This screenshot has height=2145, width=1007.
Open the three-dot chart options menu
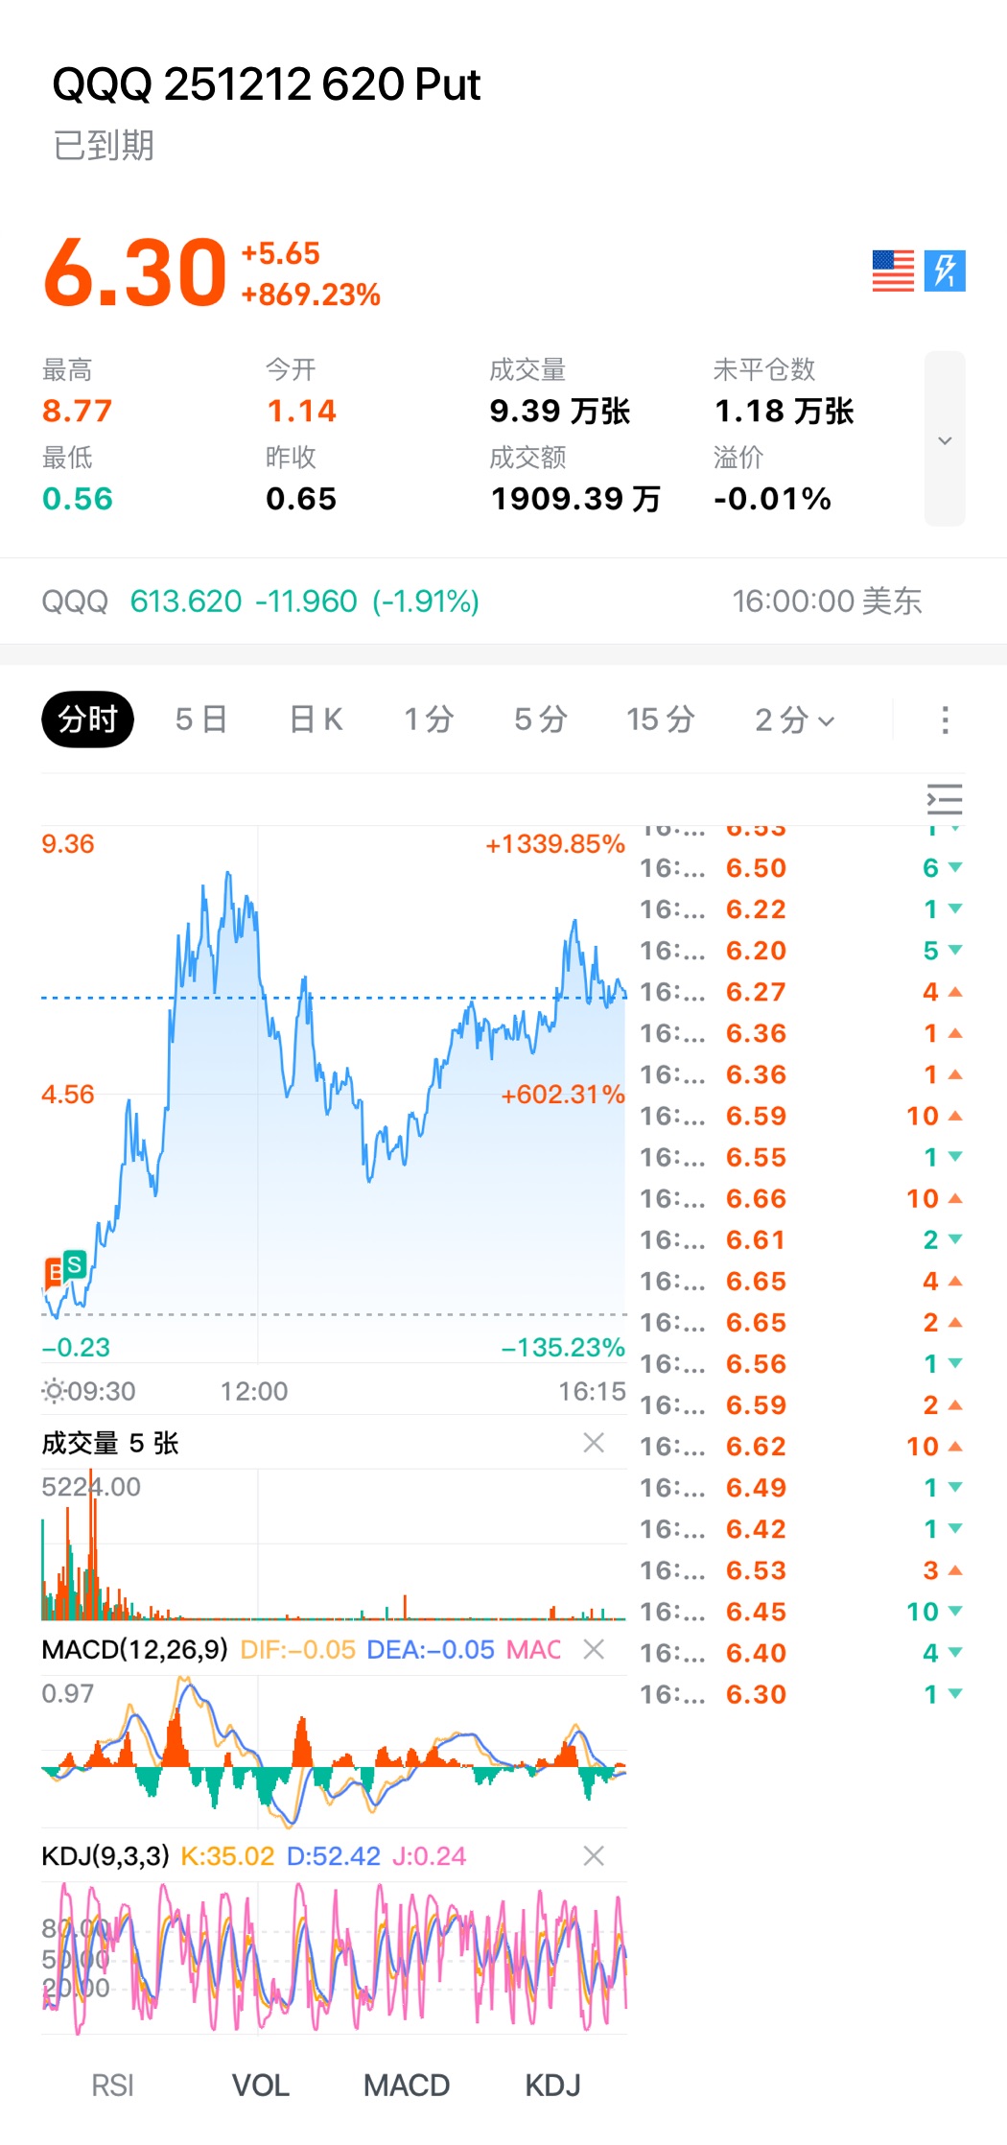[945, 719]
